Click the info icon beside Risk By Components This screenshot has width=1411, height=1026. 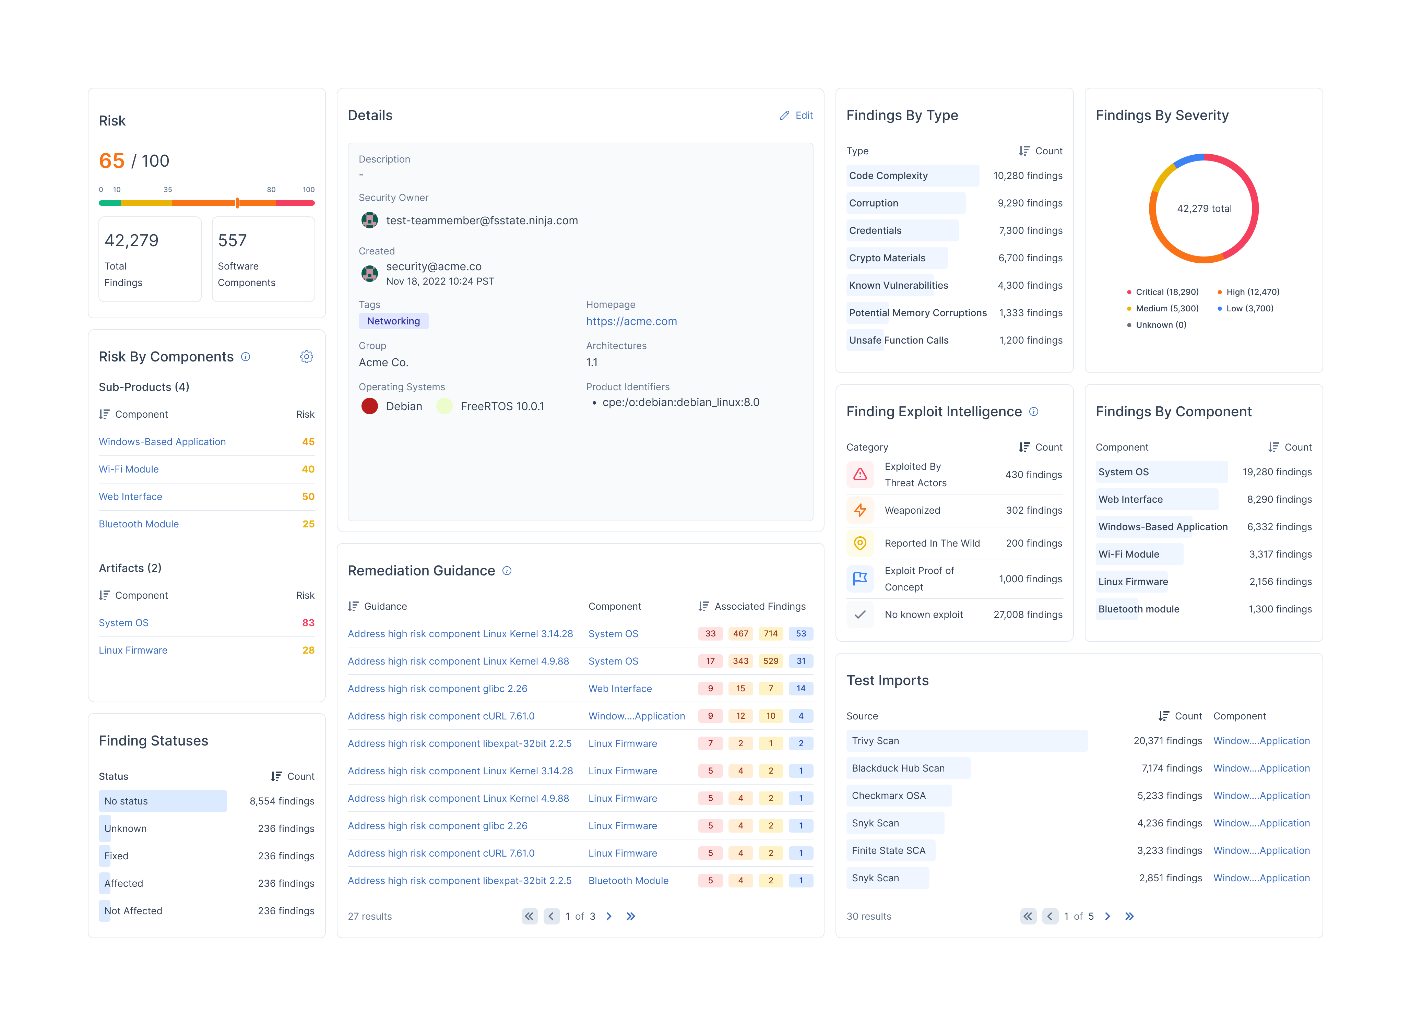246,357
